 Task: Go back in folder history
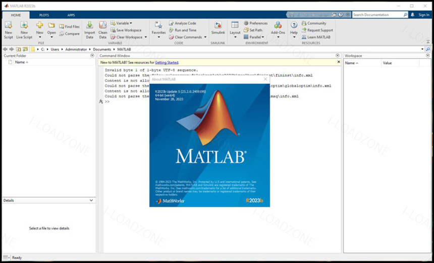coord(5,49)
